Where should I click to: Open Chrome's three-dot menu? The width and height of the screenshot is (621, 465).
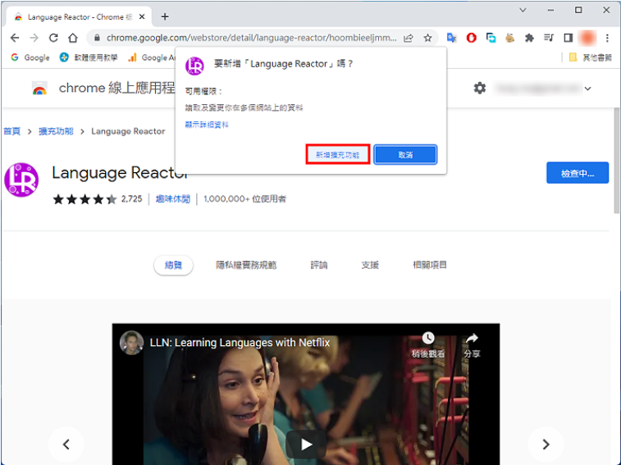coord(607,38)
